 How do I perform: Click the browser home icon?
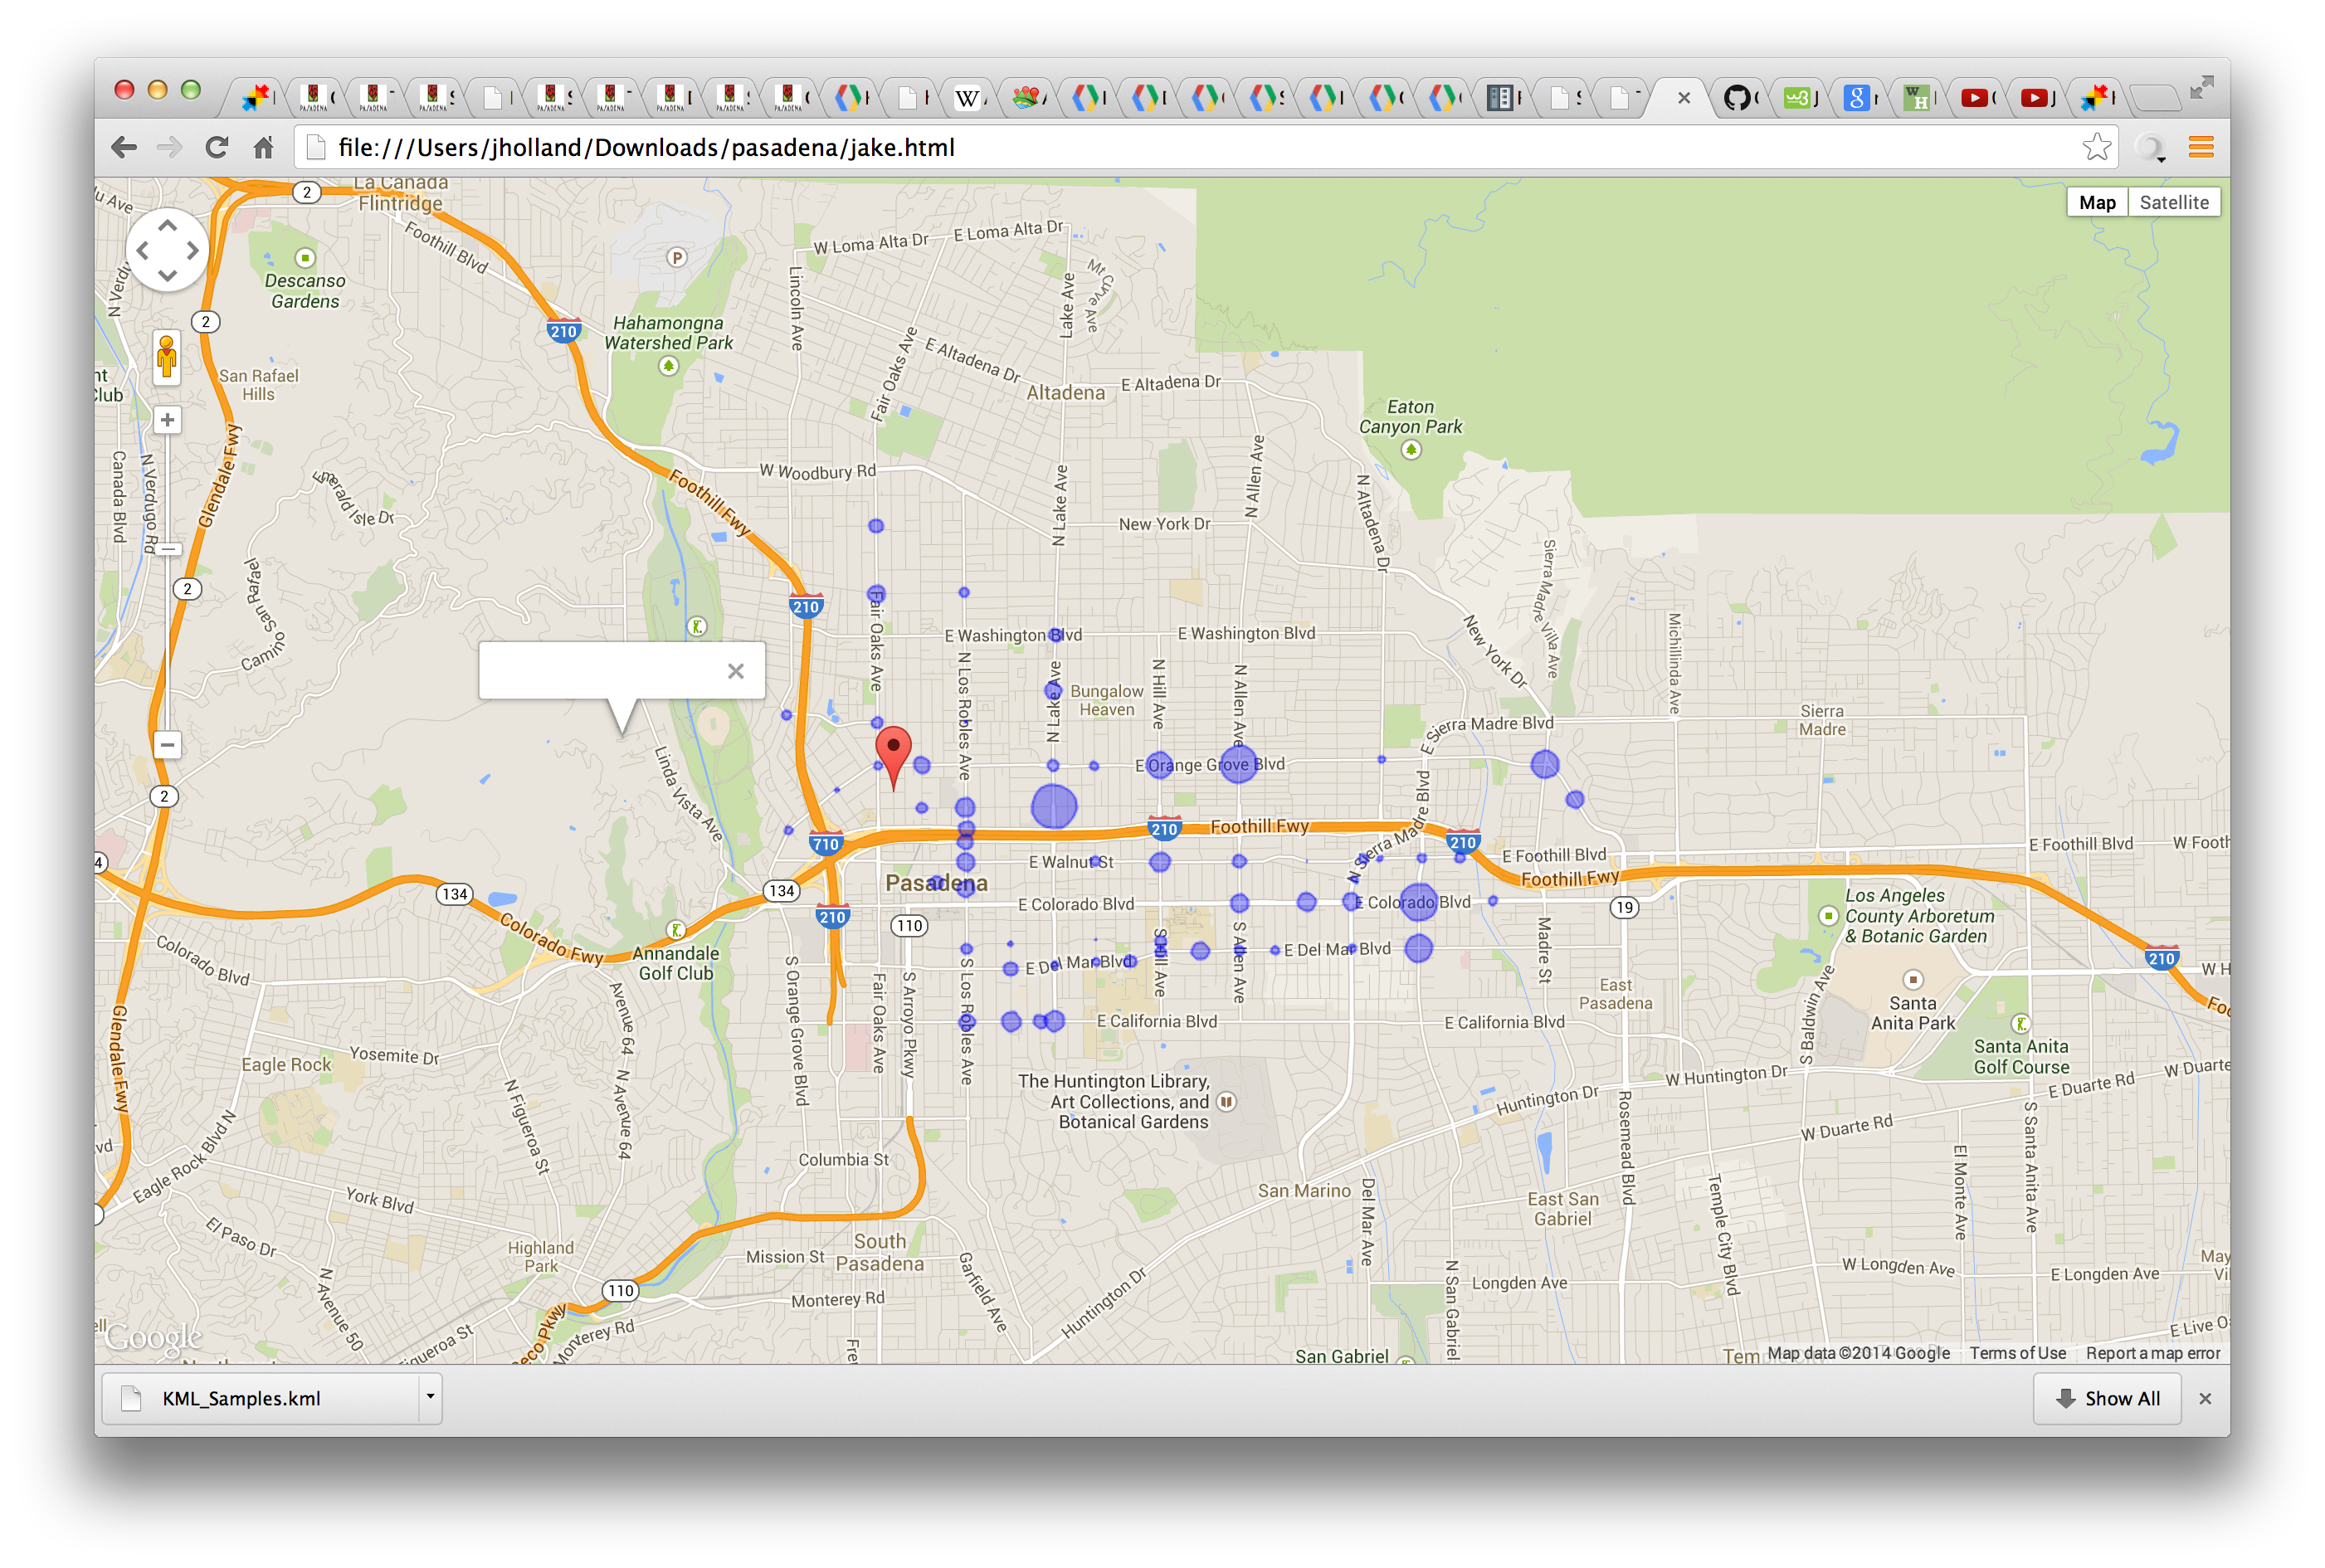tap(263, 148)
